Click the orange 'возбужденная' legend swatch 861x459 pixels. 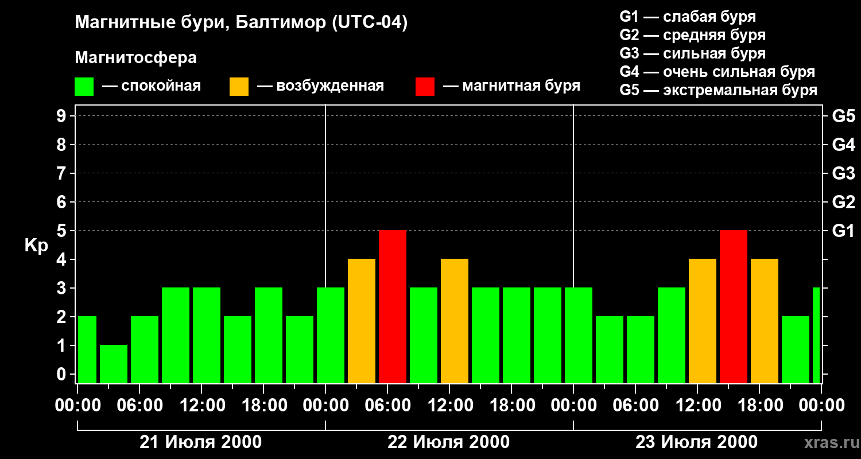(x=239, y=87)
